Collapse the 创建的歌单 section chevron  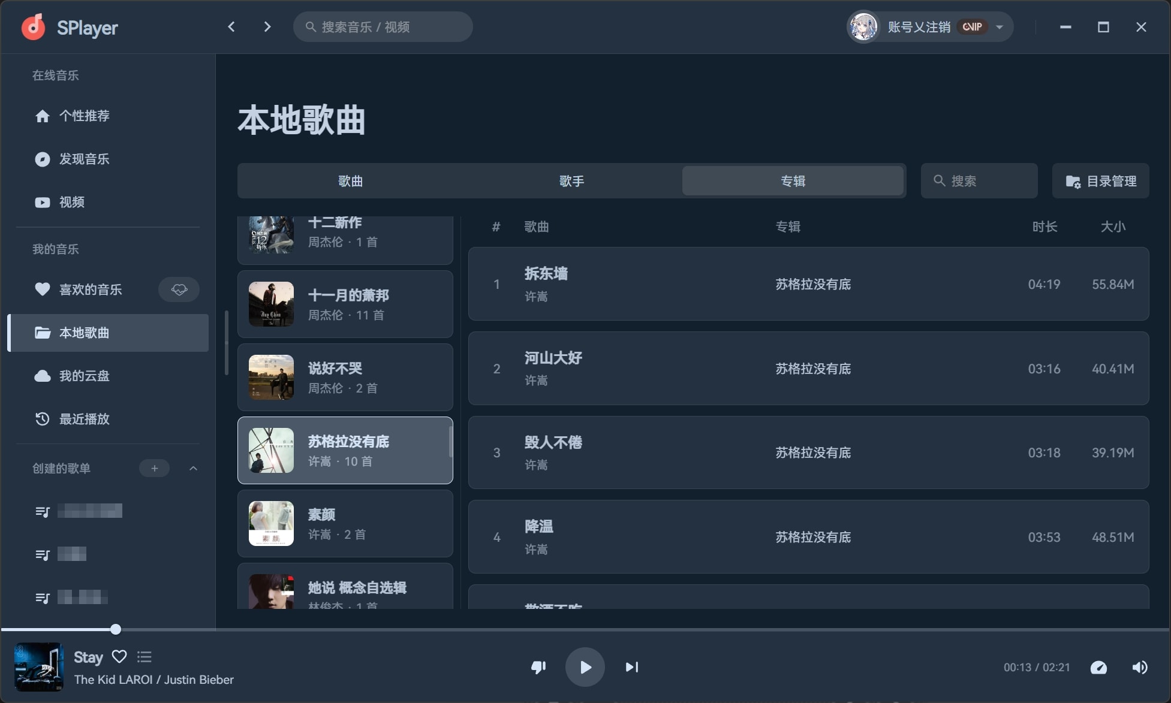pyautogui.click(x=192, y=468)
